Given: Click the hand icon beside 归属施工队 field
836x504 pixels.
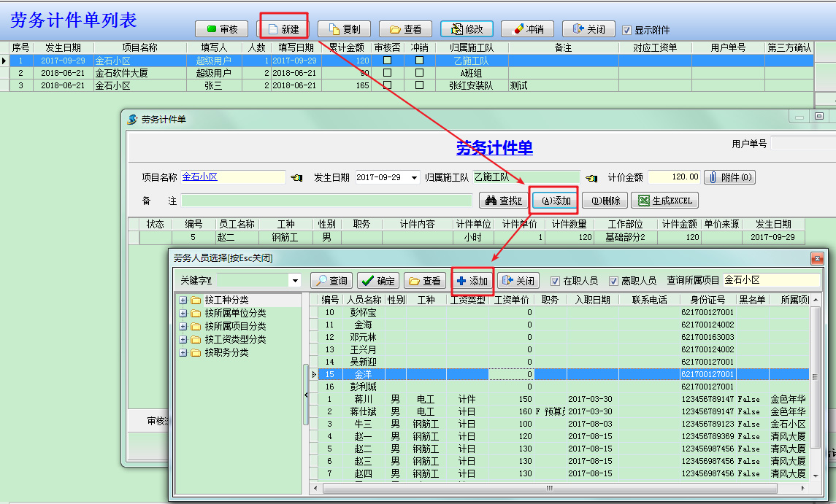Looking at the screenshot, I should coord(591,177).
